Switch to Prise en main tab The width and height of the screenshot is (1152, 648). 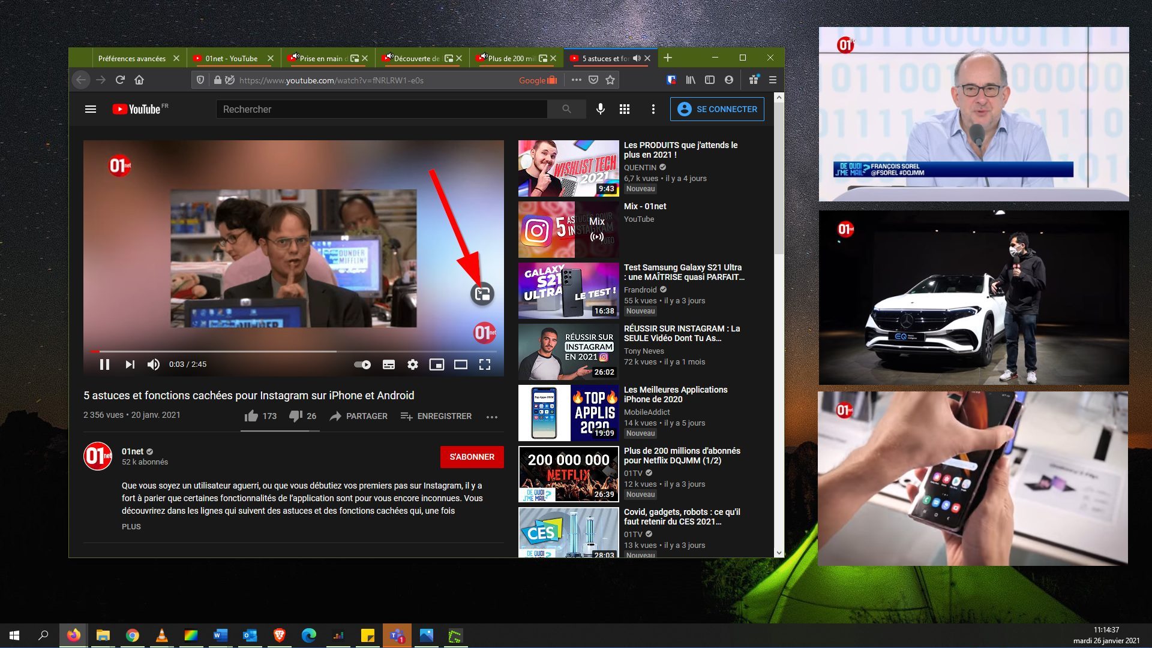point(324,58)
